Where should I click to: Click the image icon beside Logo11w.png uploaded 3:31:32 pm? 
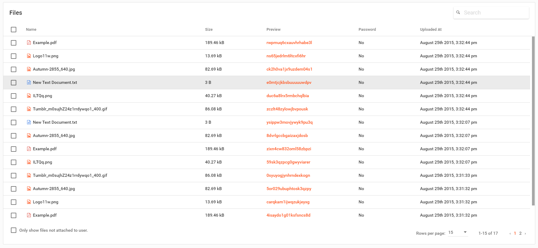point(29,202)
